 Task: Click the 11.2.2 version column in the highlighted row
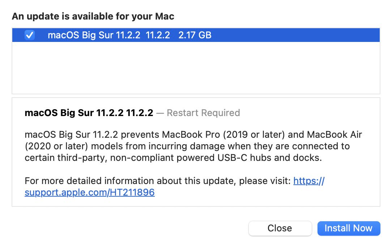pos(158,35)
